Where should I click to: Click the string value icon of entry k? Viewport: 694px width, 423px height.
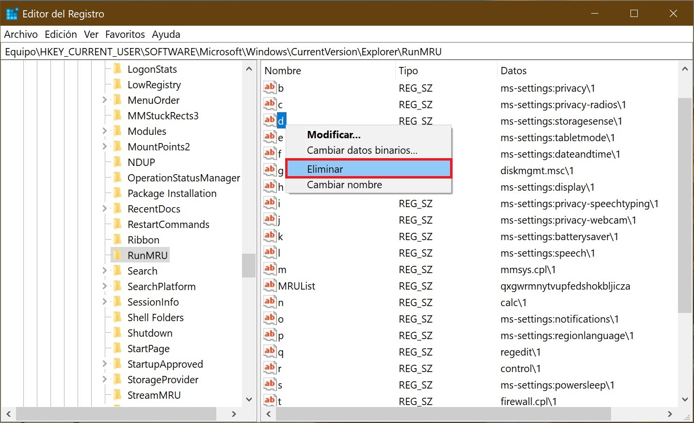click(x=270, y=236)
